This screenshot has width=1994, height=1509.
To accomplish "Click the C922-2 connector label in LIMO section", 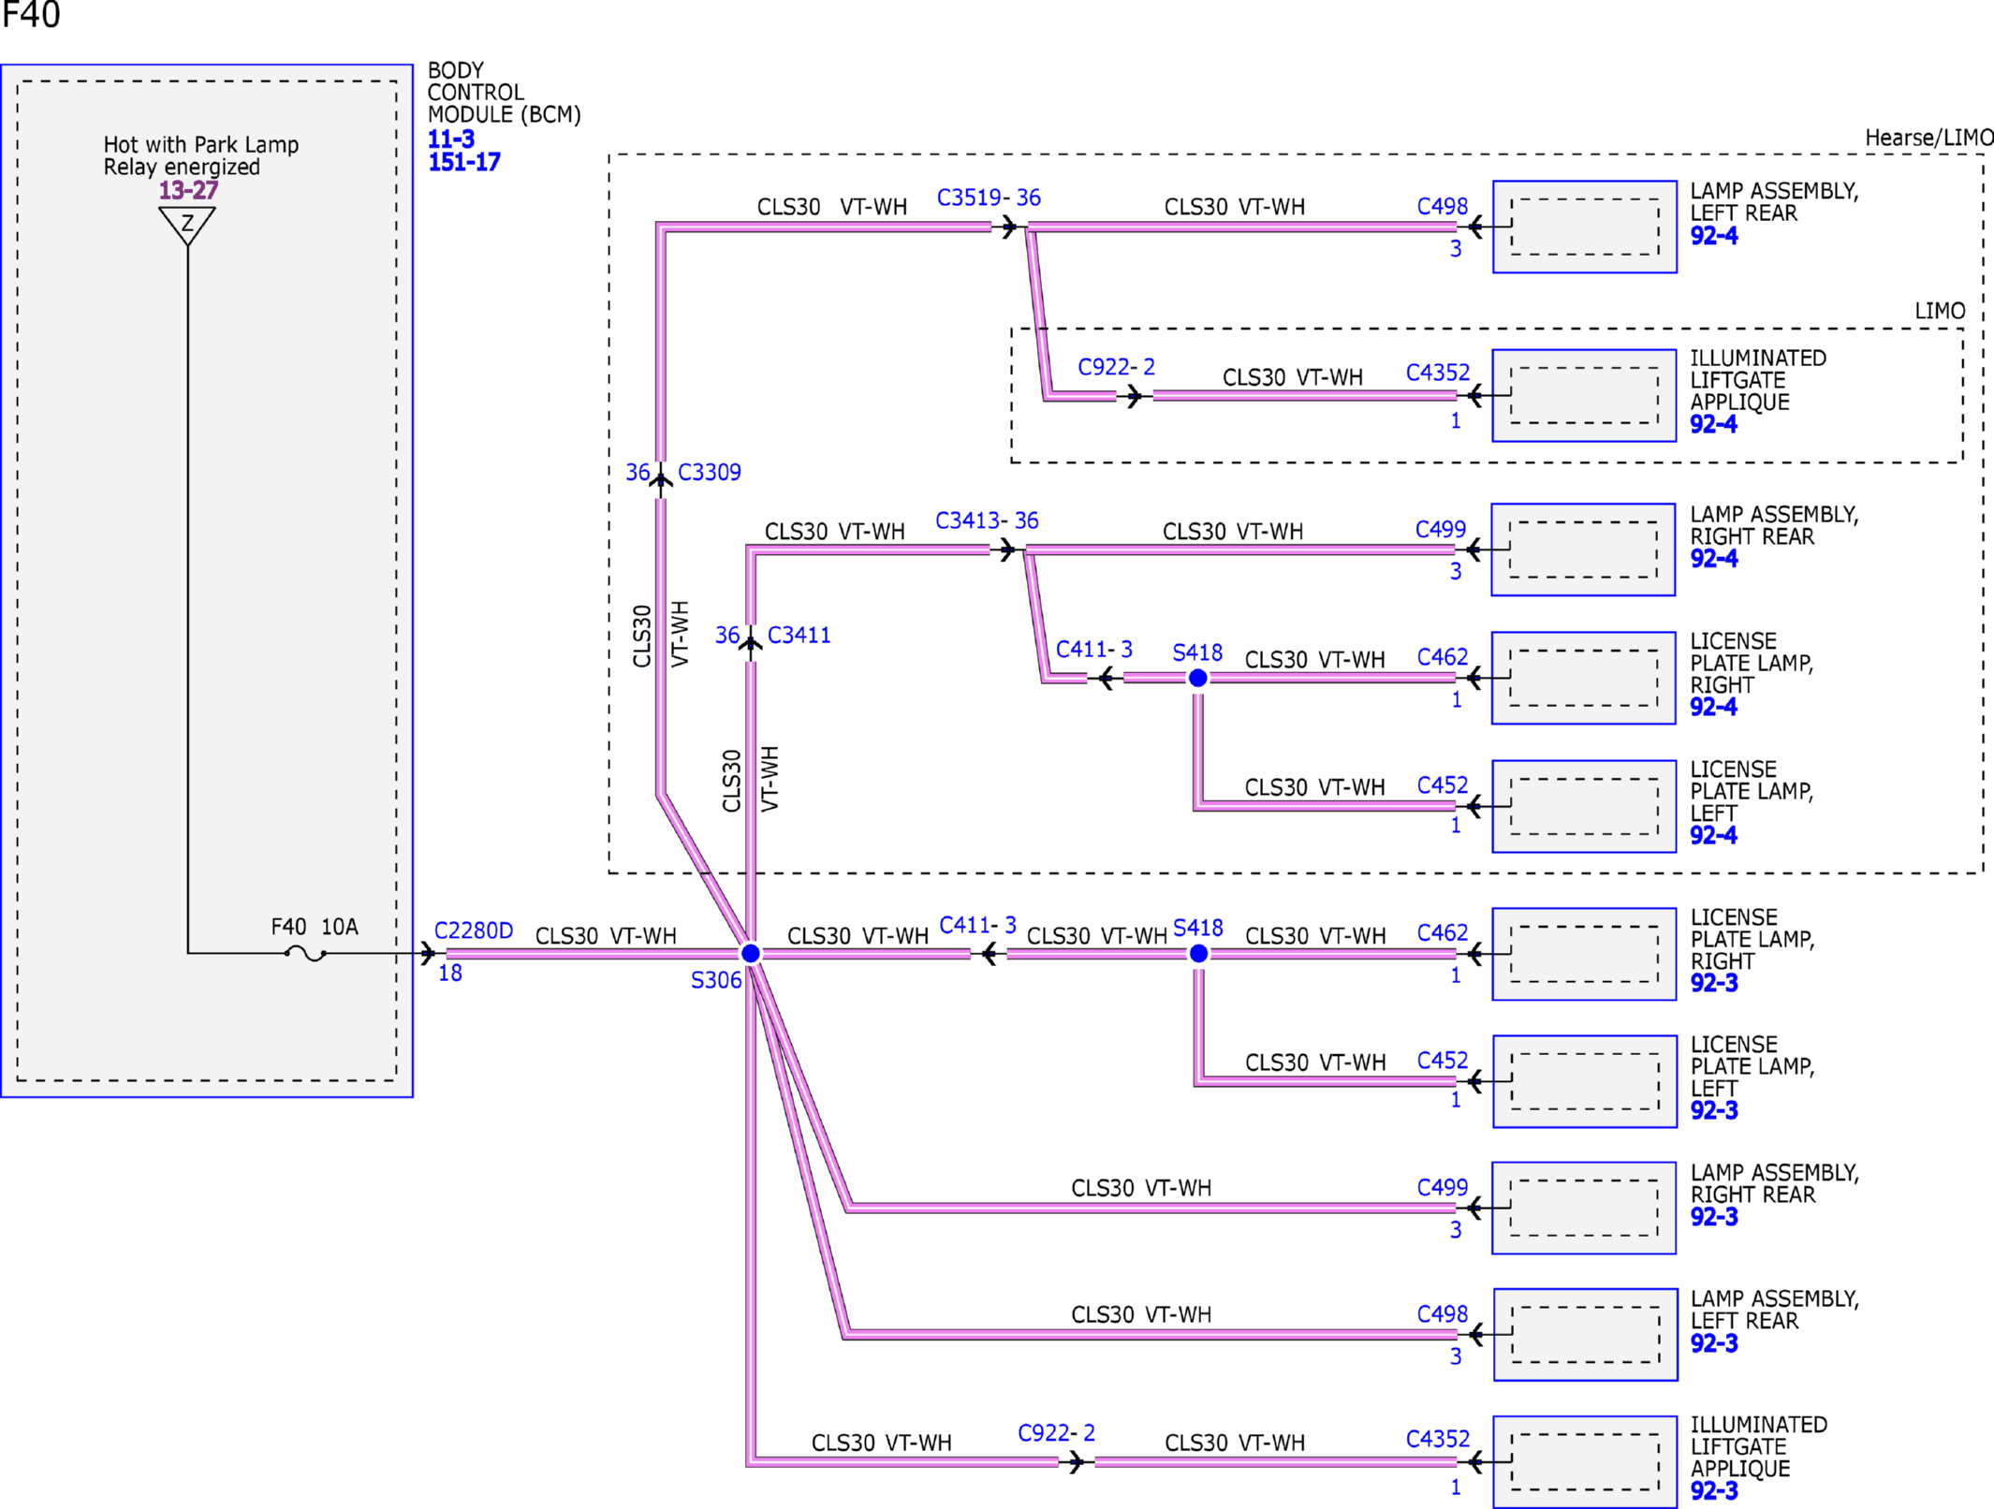I will [1116, 367].
